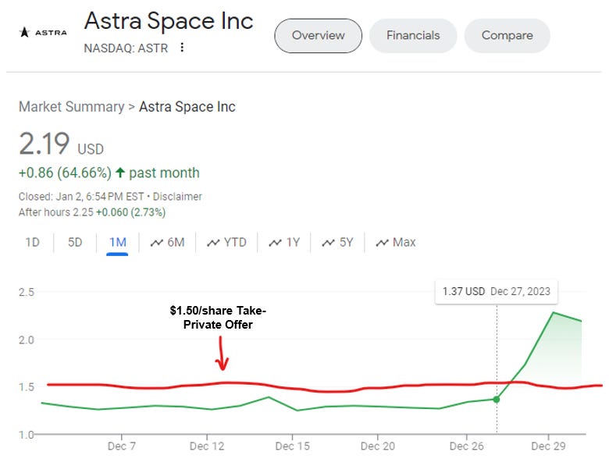The height and width of the screenshot is (459, 609).
Task: Click the Dec 15 axis label
Action: [293, 446]
